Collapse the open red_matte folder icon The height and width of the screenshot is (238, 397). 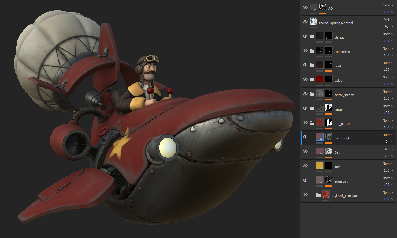(312, 123)
